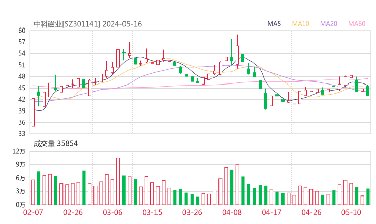Click the 33 price axis value
376x224 pixels.
[x=22, y=133]
